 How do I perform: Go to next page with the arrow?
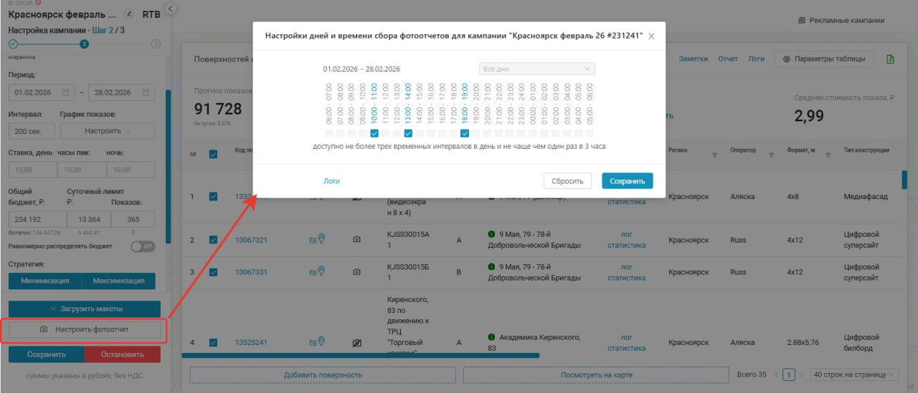click(801, 374)
